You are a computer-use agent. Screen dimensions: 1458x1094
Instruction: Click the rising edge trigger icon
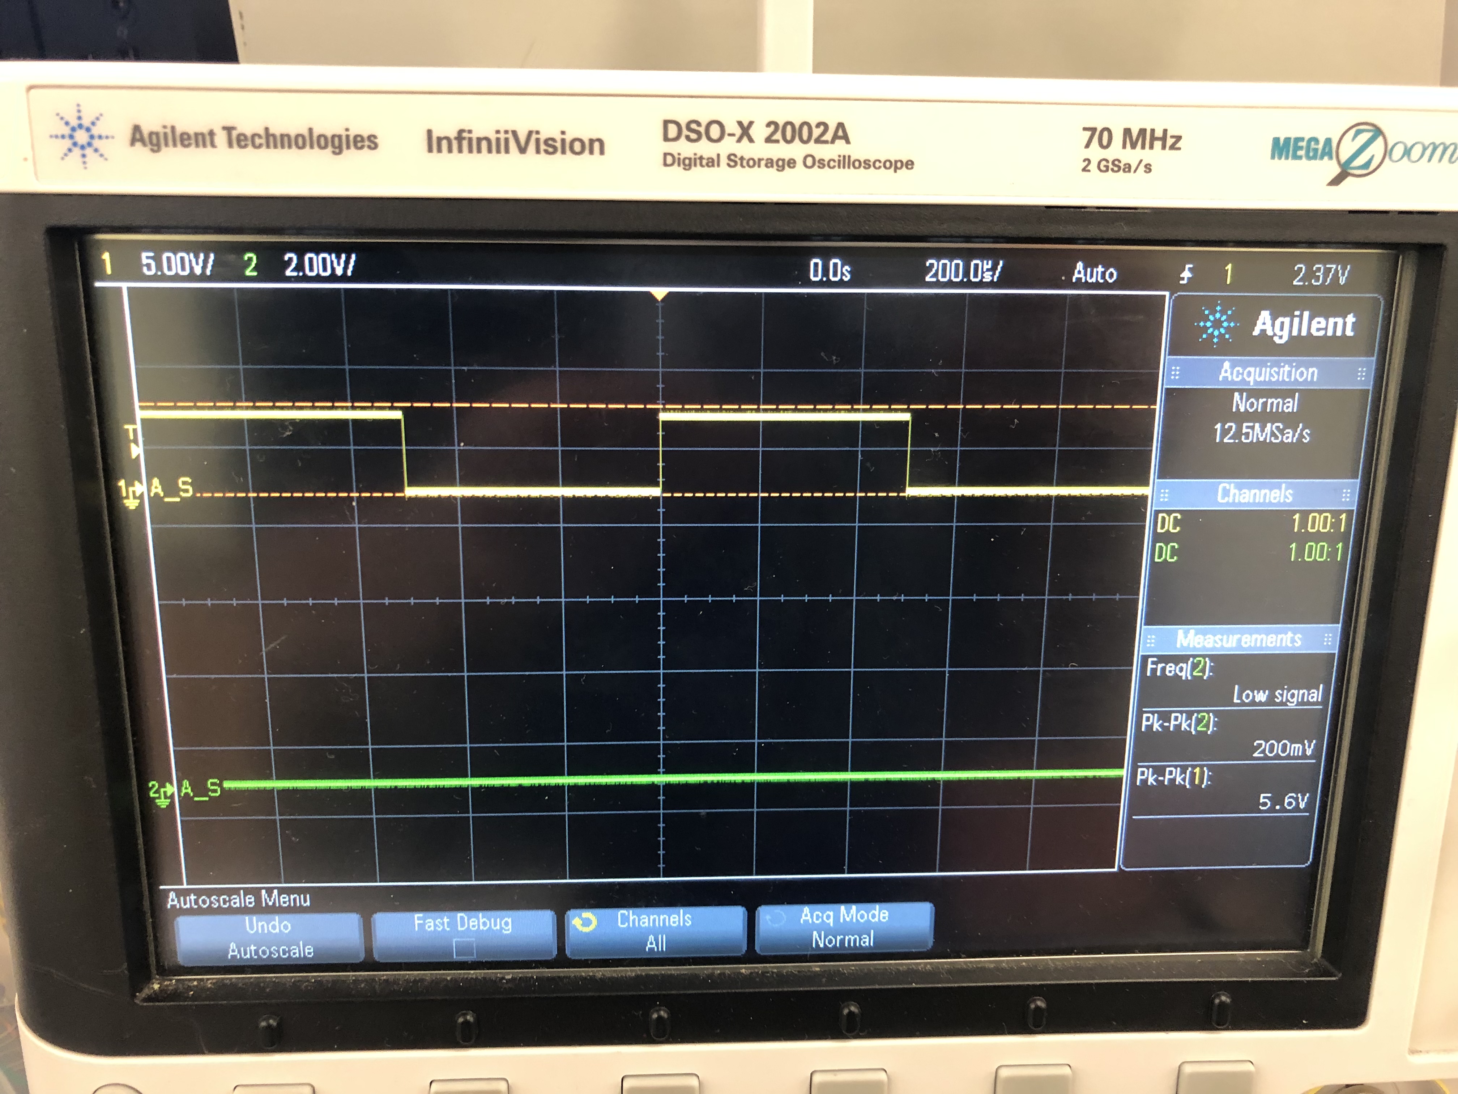1186,273
